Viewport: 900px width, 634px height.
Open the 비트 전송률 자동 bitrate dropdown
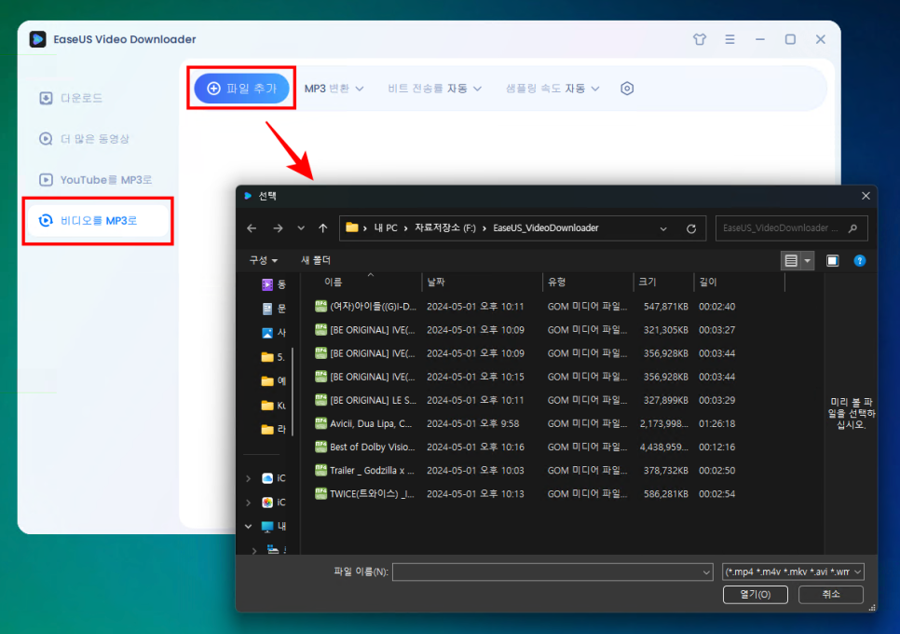click(434, 89)
